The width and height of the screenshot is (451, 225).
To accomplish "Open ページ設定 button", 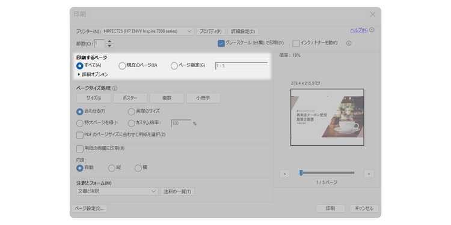I will point(90,209).
